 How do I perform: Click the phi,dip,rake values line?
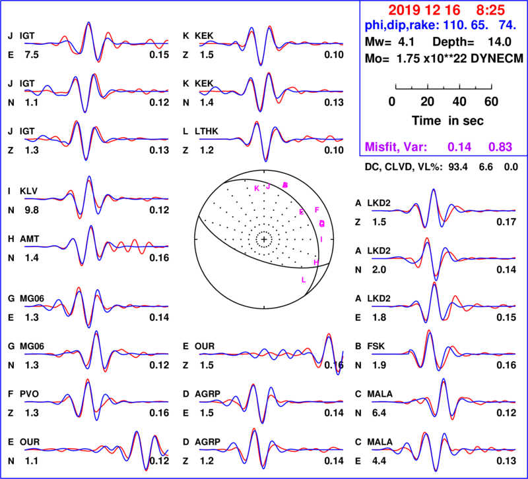(x=440, y=25)
